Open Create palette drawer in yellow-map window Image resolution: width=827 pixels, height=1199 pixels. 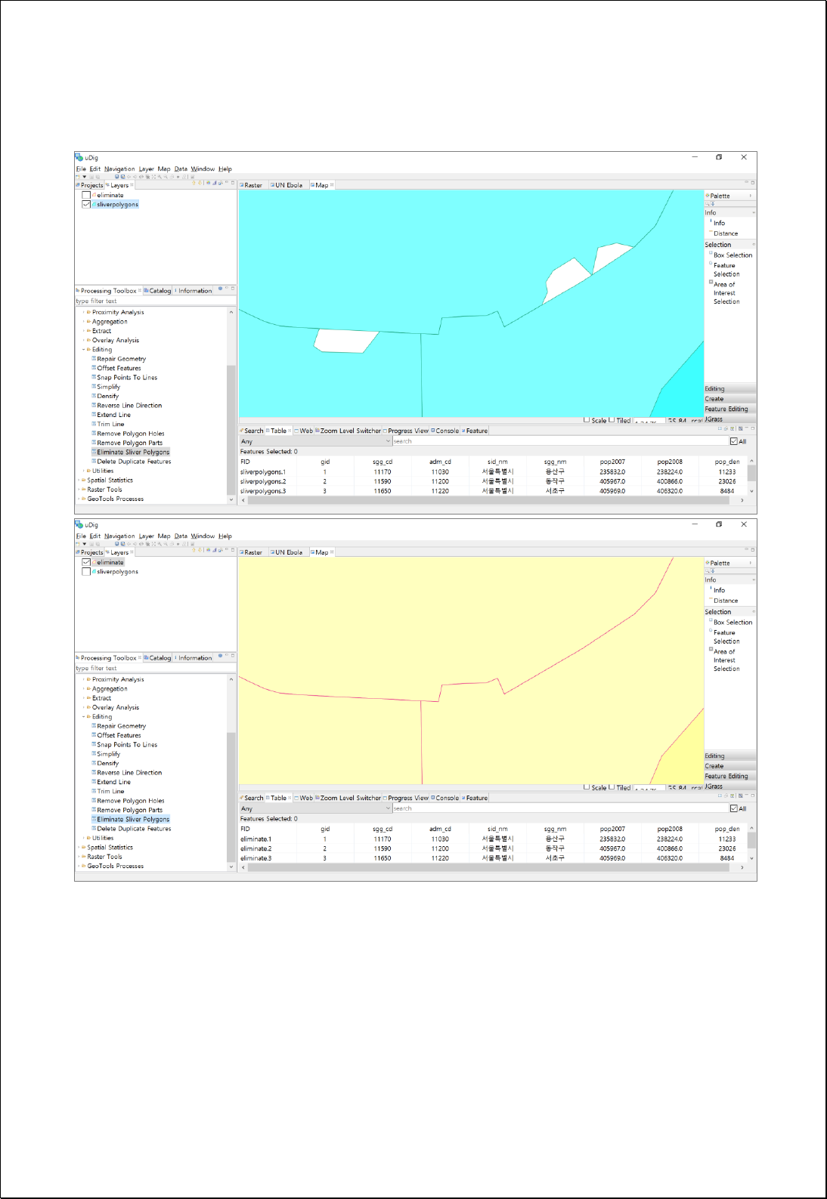(729, 766)
